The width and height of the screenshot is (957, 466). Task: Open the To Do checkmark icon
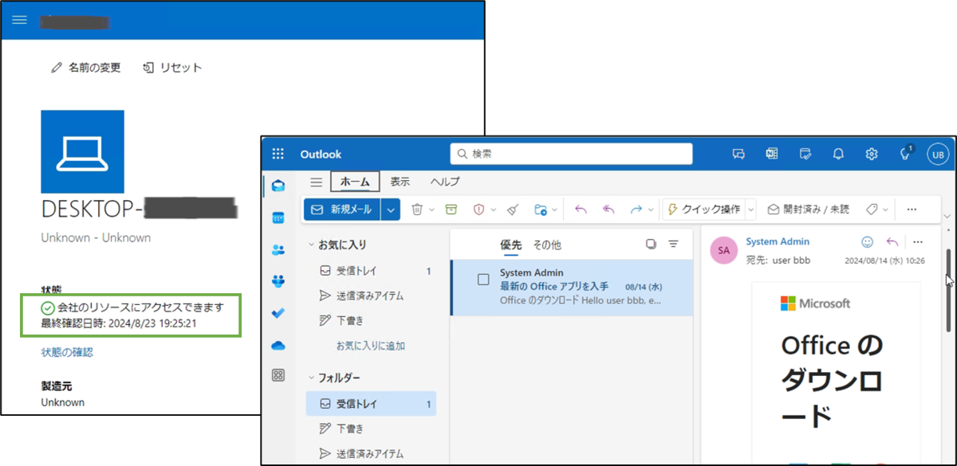278,313
